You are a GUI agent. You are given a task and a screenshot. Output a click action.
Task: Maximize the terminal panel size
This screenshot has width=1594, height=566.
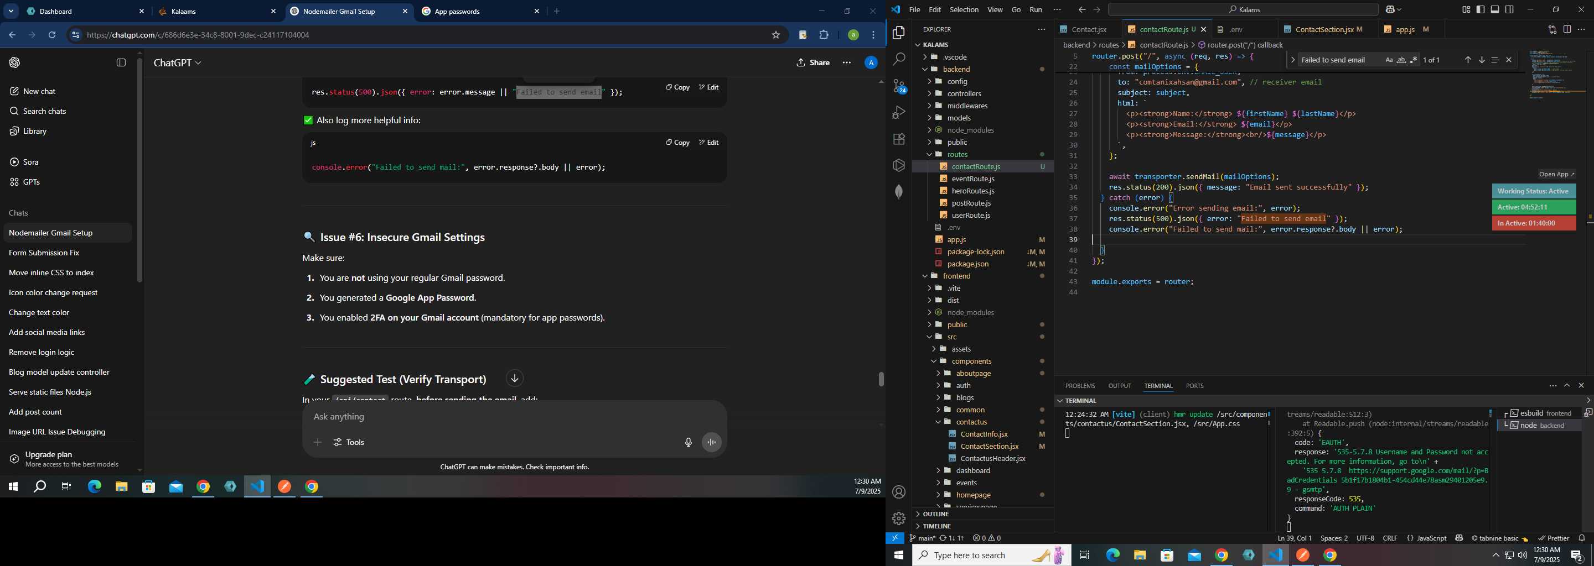tap(1567, 386)
